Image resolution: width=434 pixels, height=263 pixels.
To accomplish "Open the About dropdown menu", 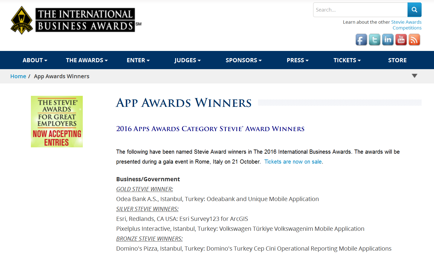I will click(35, 60).
